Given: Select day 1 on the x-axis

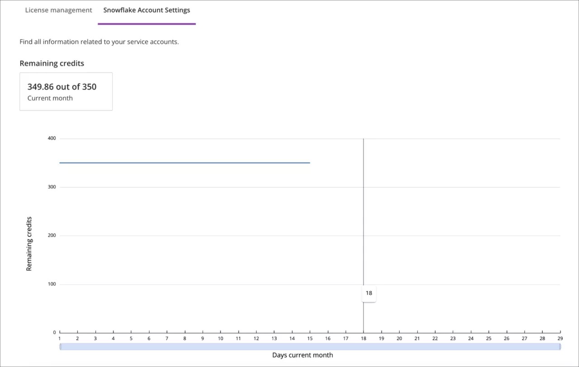Looking at the screenshot, I should pos(59,338).
